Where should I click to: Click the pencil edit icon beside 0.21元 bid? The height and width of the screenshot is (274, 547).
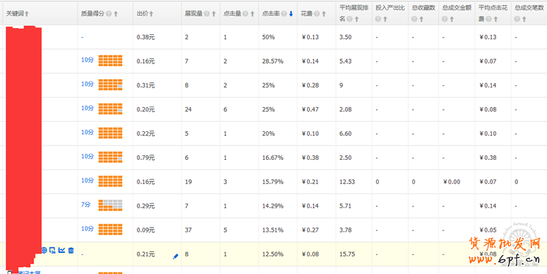[176, 256]
